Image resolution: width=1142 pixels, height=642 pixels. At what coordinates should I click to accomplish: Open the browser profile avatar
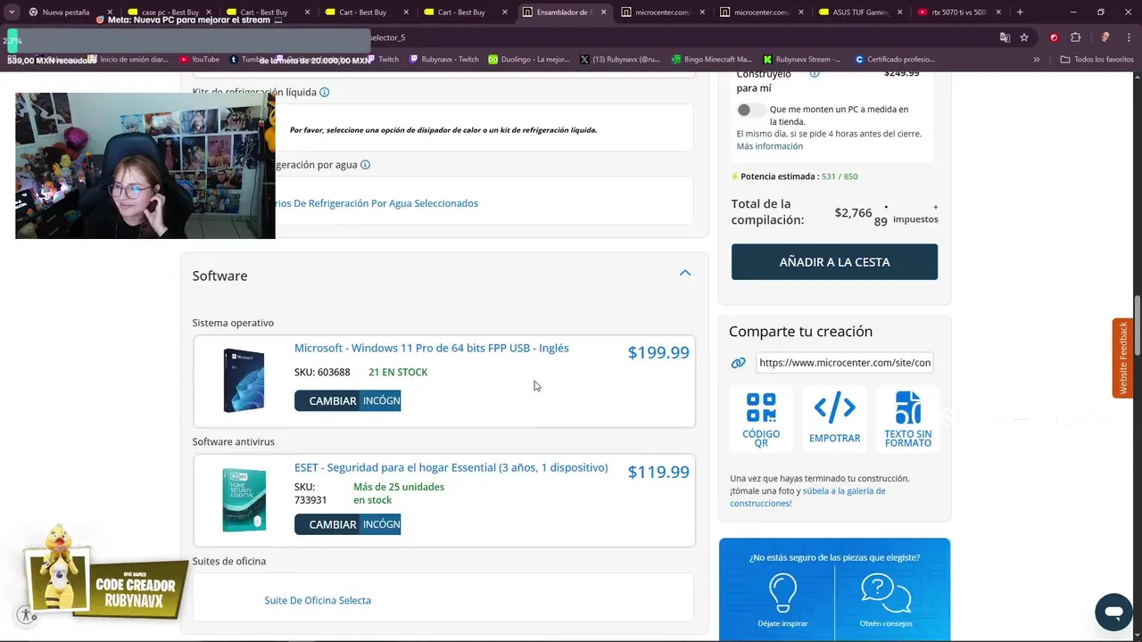(x=1105, y=37)
